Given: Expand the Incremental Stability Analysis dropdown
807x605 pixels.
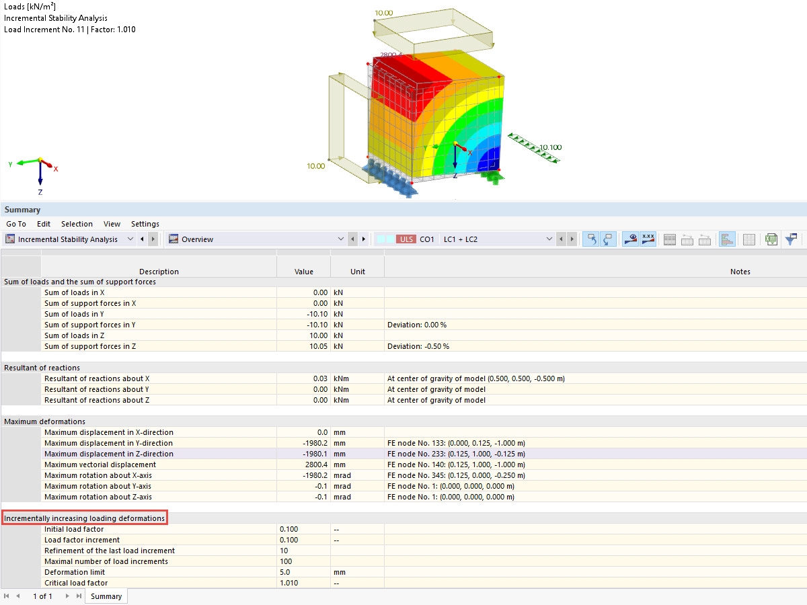Looking at the screenshot, I should click(x=130, y=239).
